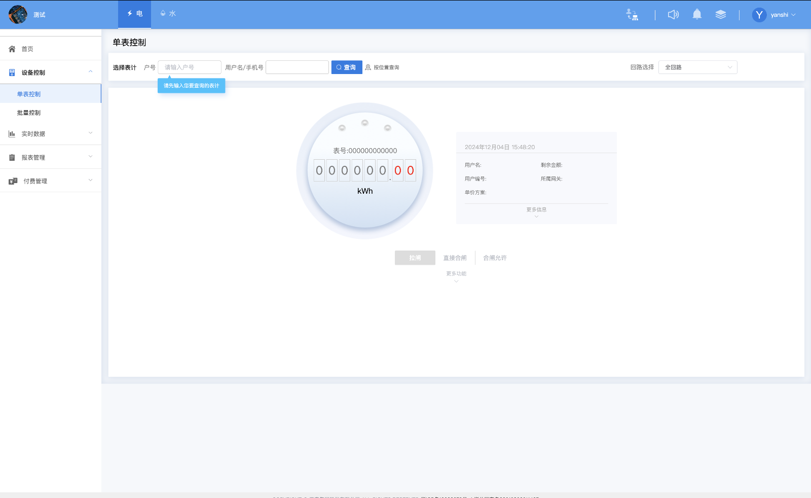Screen dimensions: 811x498
Task: Click the home icon for 首页
Action: tap(12, 49)
